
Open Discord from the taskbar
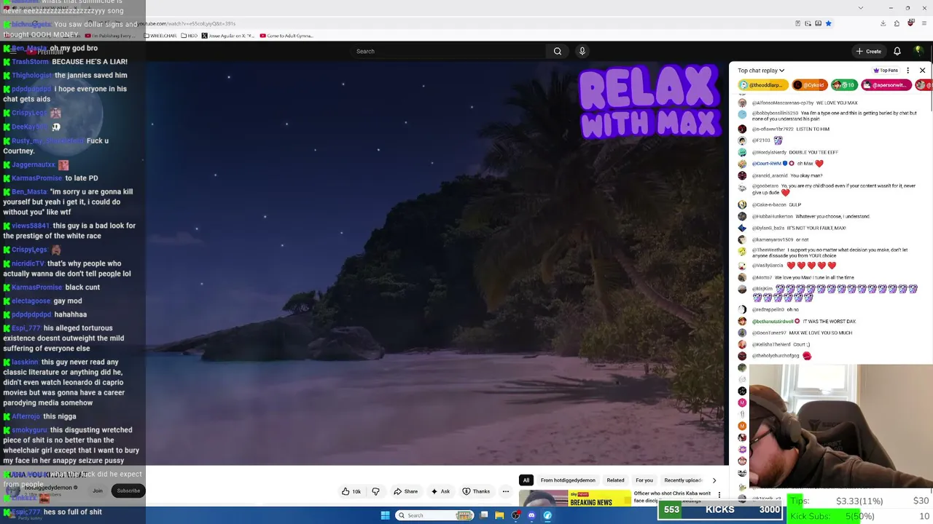coord(531,515)
